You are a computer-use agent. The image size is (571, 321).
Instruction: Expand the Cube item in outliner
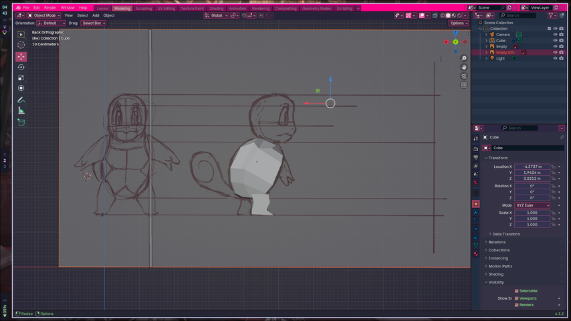(486, 40)
